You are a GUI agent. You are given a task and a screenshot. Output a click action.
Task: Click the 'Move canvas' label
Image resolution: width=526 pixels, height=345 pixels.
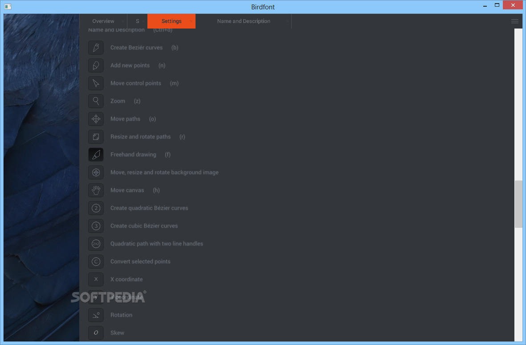tap(127, 190)
